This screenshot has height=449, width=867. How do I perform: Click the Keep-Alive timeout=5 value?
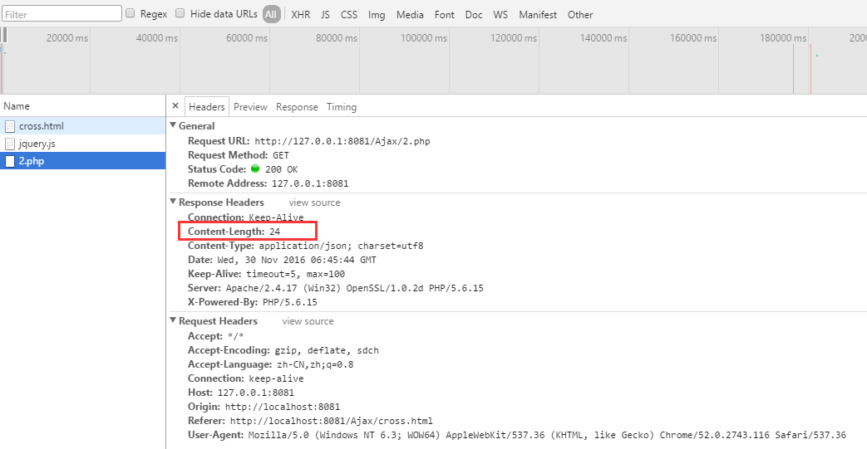click(295, 274)
